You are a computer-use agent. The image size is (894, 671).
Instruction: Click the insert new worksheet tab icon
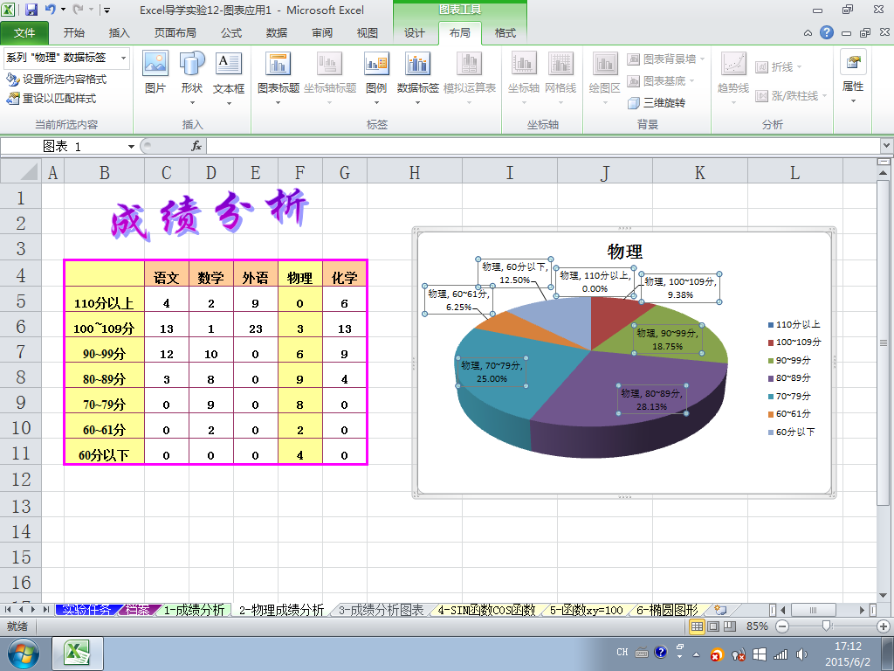[720, 610]
